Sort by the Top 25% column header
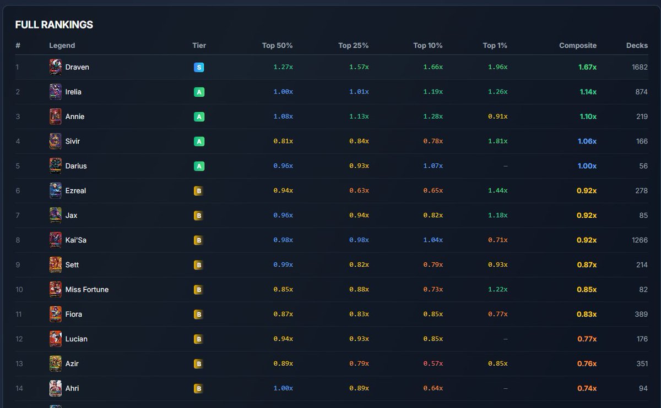661x408 pixels. click(353, 46)
